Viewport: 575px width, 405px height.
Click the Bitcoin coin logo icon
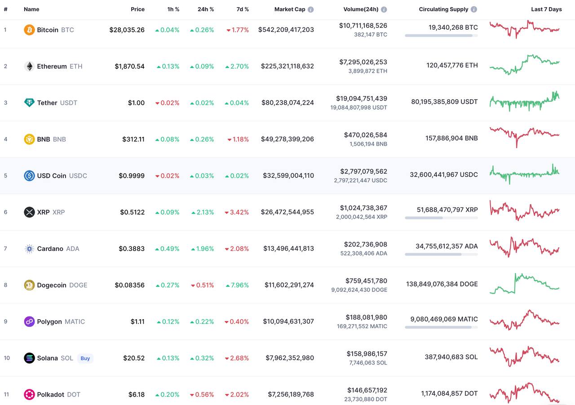[x=29, y=30]
